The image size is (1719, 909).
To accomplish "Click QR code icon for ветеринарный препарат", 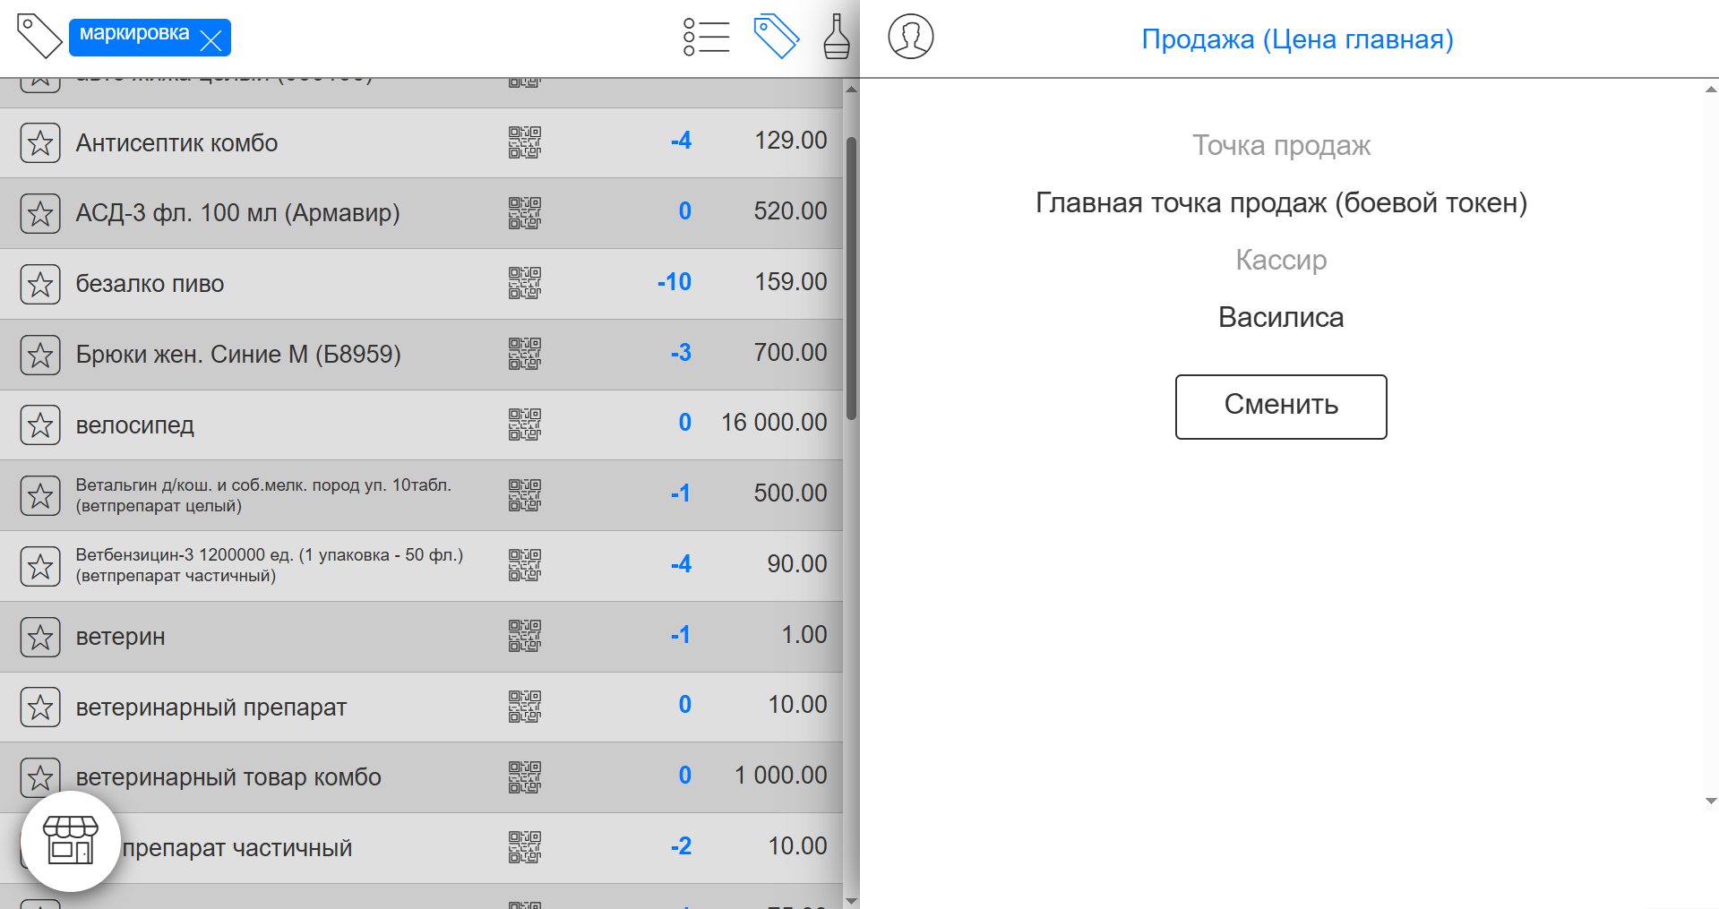I will pyautogui.click(x=525, y=707).
